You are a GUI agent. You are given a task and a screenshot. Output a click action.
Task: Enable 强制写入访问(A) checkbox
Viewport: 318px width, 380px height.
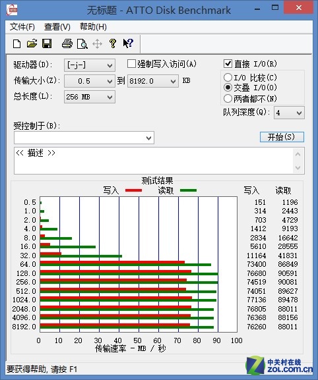(x=131, y=64)
